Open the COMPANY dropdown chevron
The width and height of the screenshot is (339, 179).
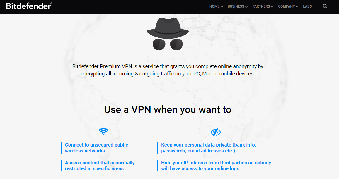298,6
